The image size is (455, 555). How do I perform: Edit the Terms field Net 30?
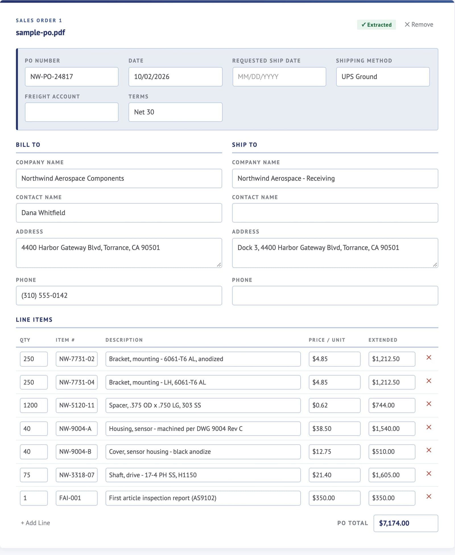[175, 112]
